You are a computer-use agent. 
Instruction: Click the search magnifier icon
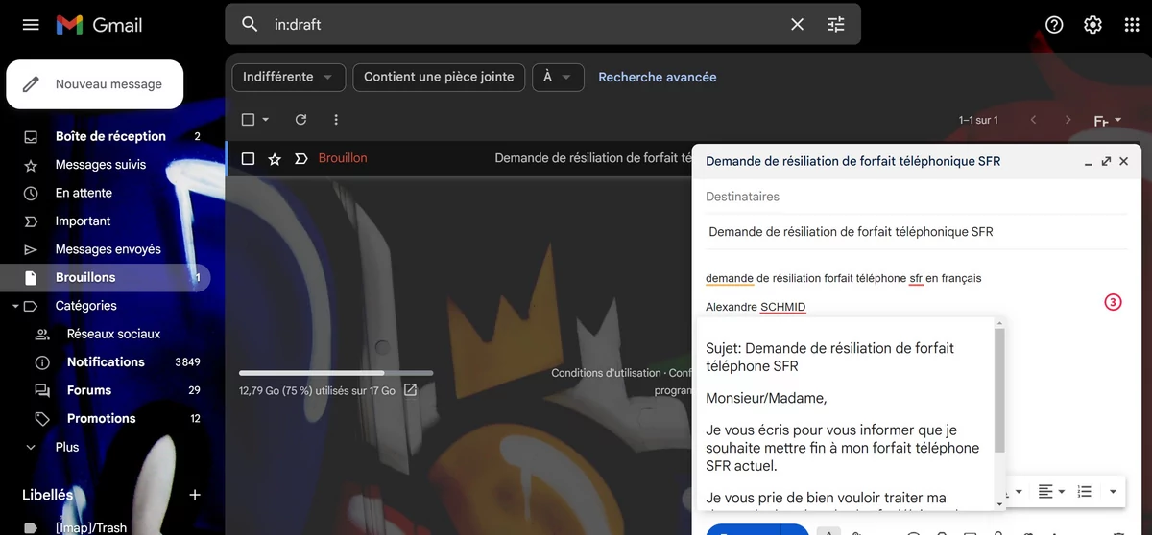pos(250,24)
